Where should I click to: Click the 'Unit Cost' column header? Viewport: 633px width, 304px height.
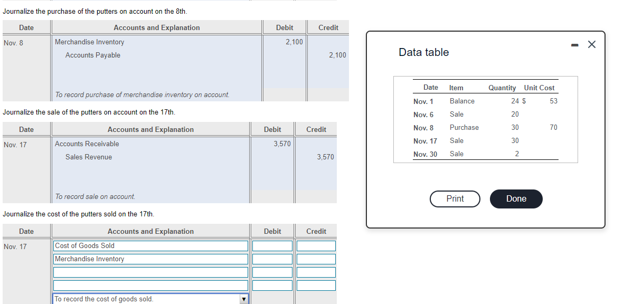click(x=540, y=88)
